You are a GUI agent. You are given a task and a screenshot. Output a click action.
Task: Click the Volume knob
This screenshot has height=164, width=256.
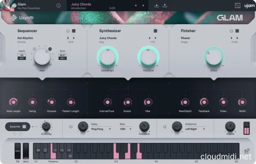[x=230, y=126]
